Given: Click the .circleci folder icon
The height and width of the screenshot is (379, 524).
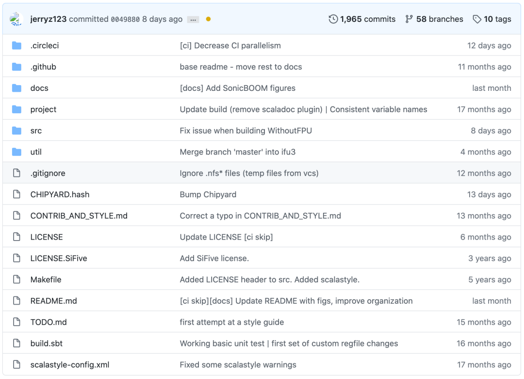Looking at the screenshot, I should [16, 46].
